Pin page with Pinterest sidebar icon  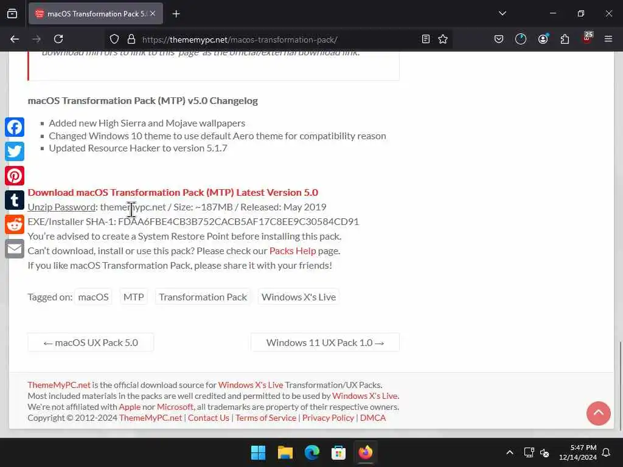[15, 176]
